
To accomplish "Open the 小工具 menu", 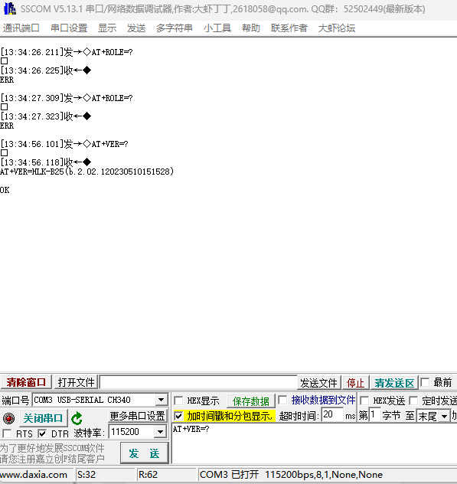I will [217, 28].
